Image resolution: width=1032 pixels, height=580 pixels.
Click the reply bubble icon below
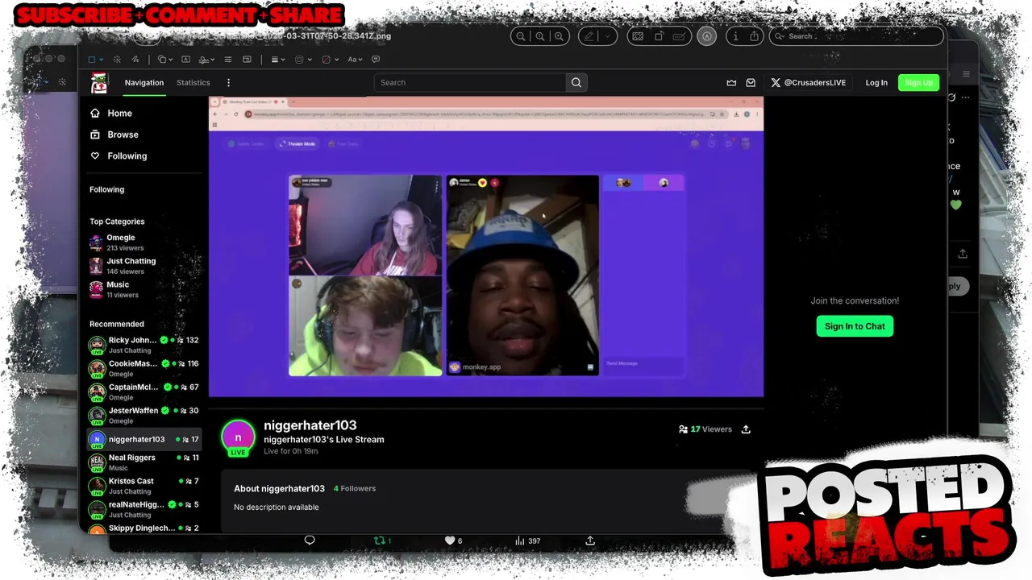click(x=310, y=541)
